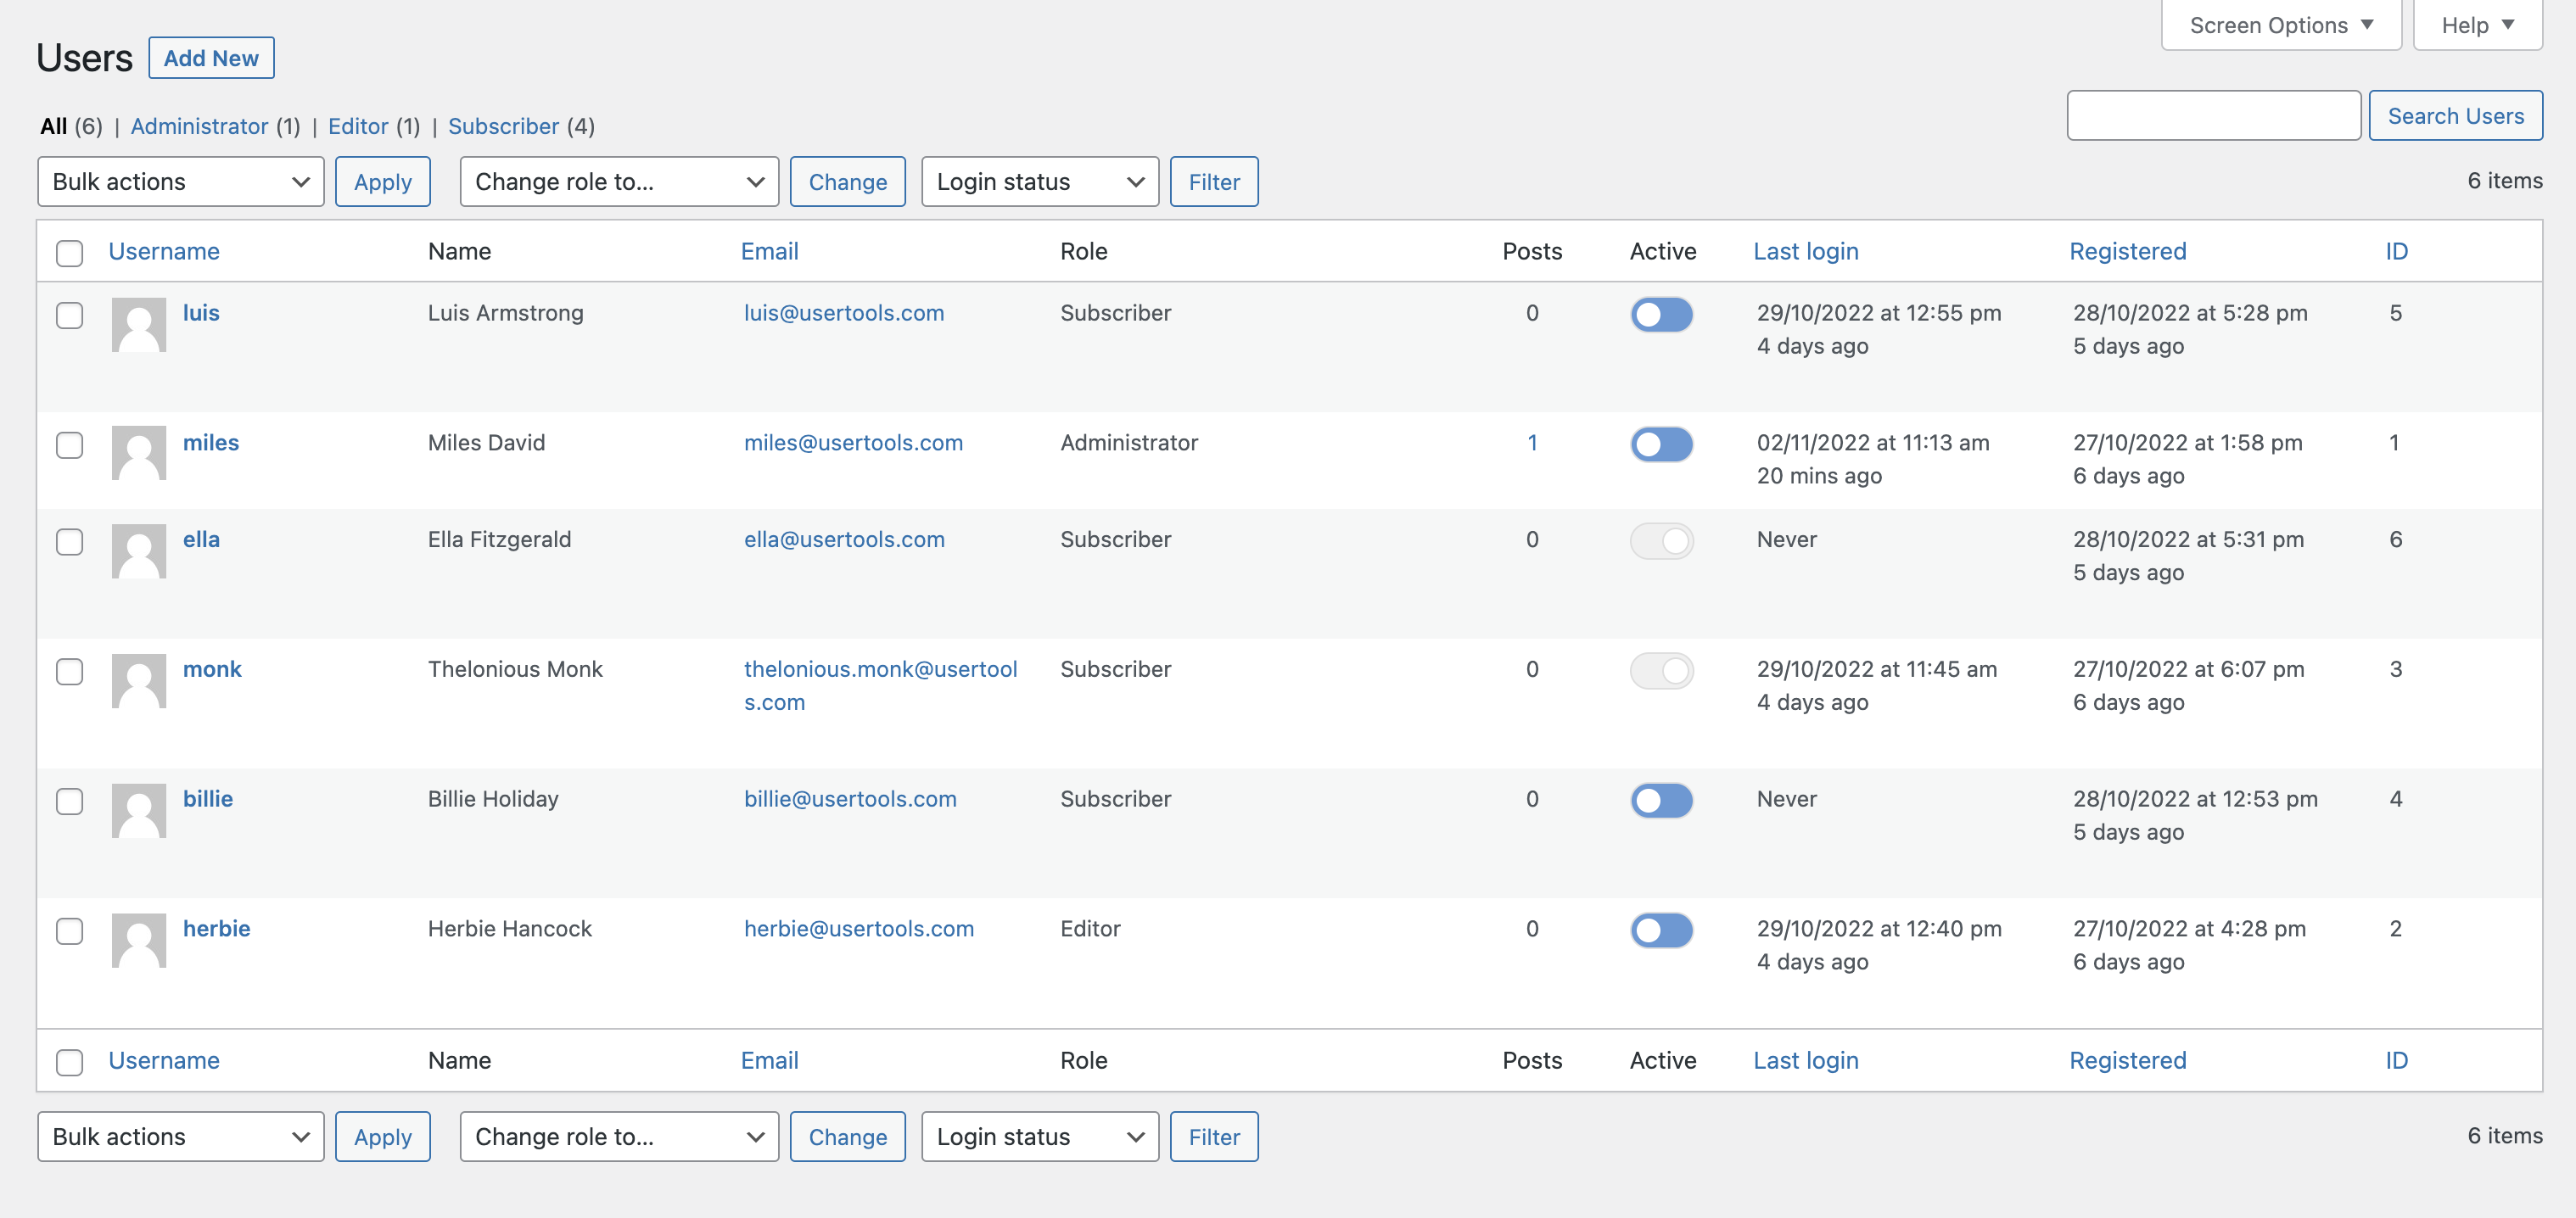Open the luis username link
Viewport: 2576px width, 1218px height.
pyautogui.click(x=201, y=313)
